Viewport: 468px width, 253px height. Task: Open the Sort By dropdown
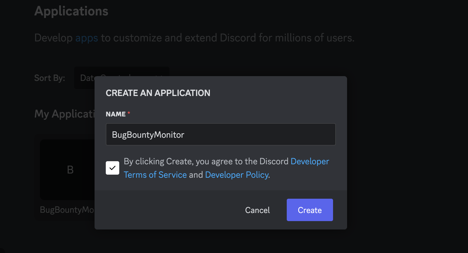tap(122, 78)
